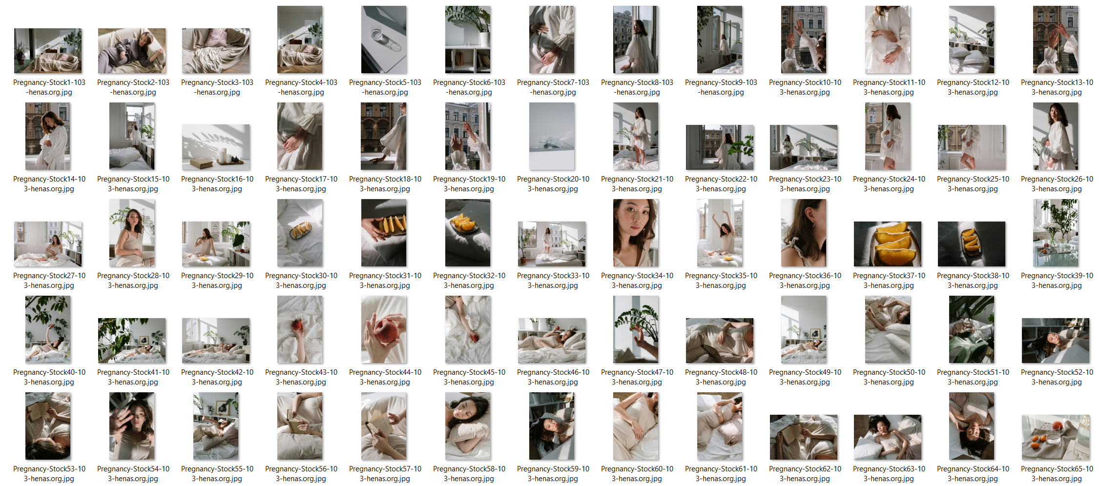Select the Pregnancy-Stock59 thumbnail

point(552,426)
